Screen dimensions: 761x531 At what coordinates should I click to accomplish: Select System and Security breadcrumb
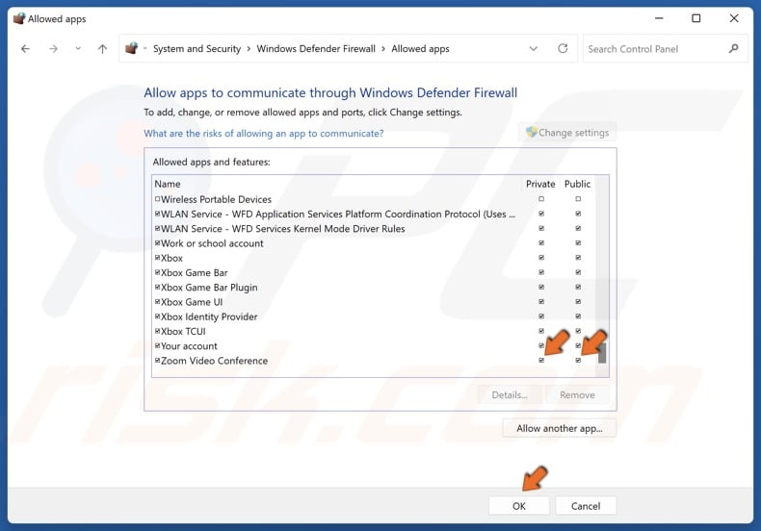[x=197, y=49]
